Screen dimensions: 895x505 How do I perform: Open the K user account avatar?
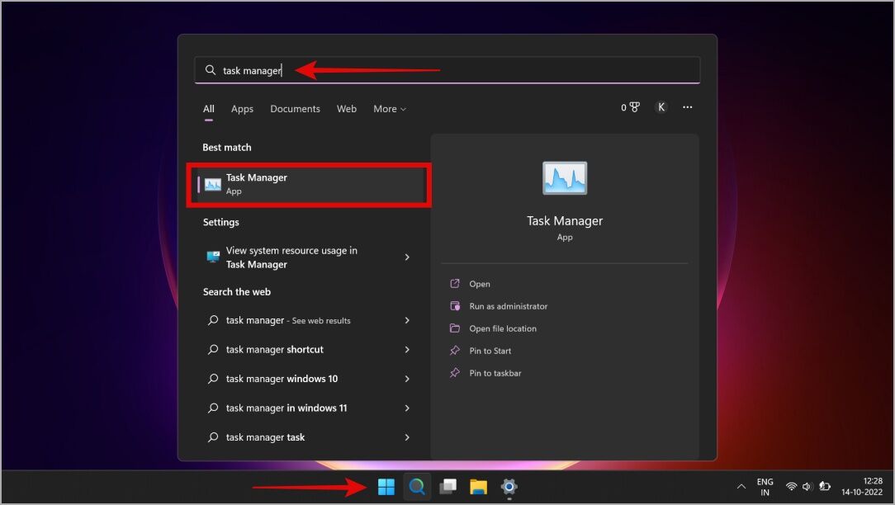pyautogui.click(x=661, y=107)
